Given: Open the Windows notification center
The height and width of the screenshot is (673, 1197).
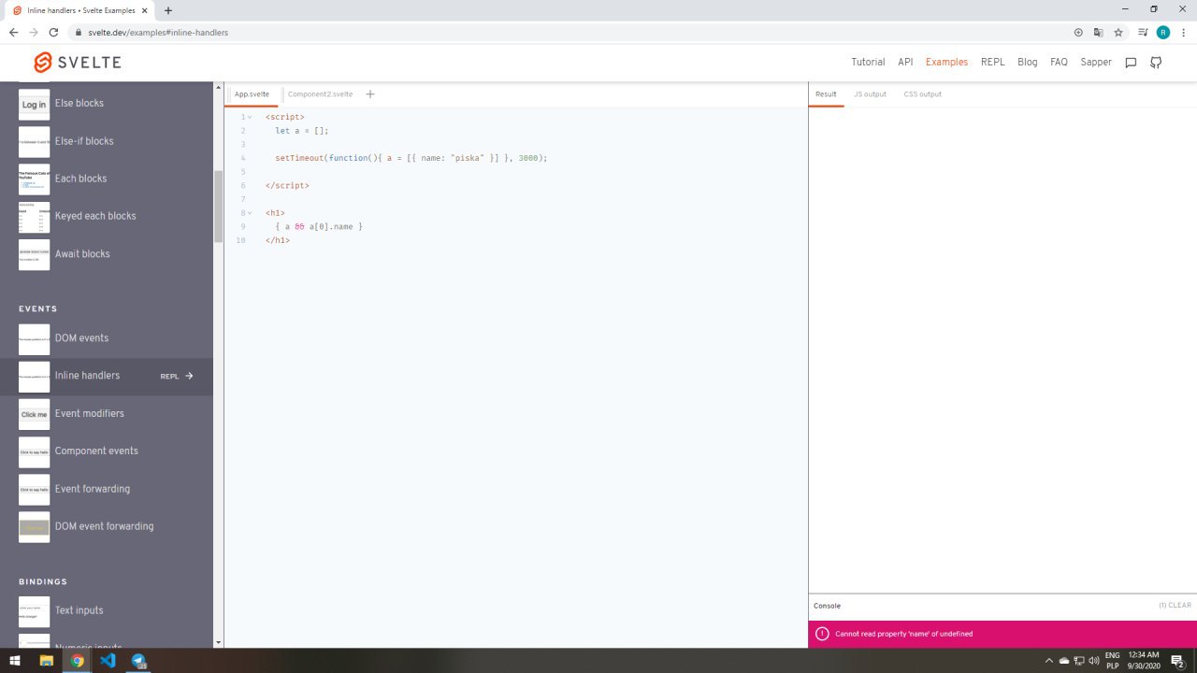Looking at the screenshot, I should click(x=1178, y=661).
